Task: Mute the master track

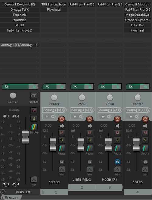Action: click(x=34, y=110)
